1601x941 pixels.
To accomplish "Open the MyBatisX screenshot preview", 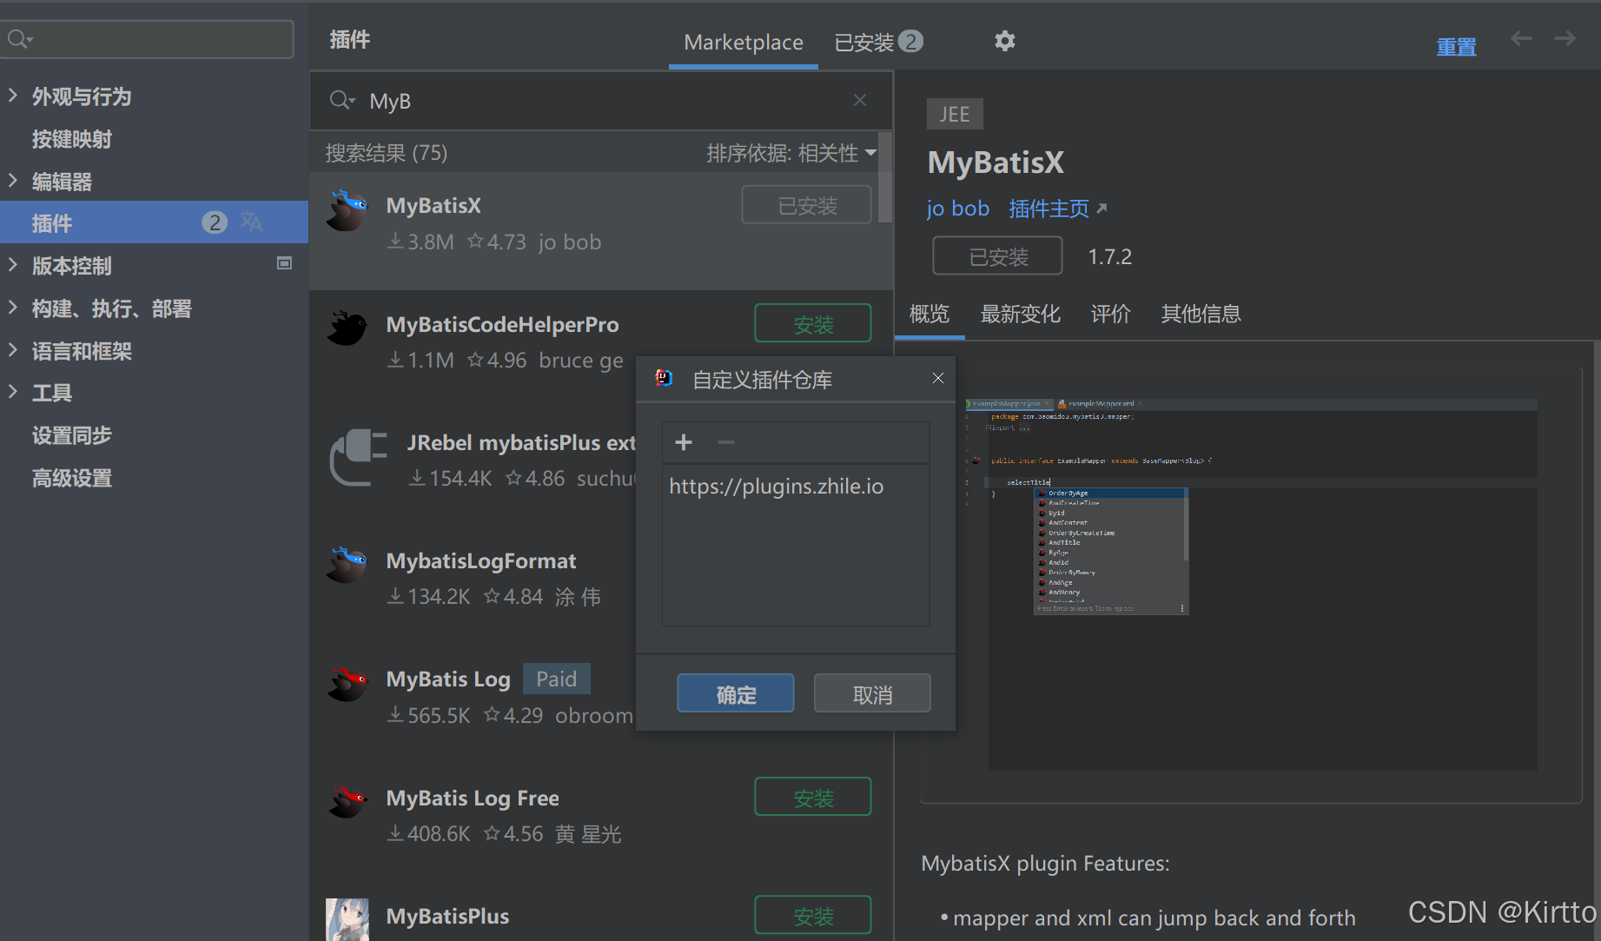I will coord(1251,584).
